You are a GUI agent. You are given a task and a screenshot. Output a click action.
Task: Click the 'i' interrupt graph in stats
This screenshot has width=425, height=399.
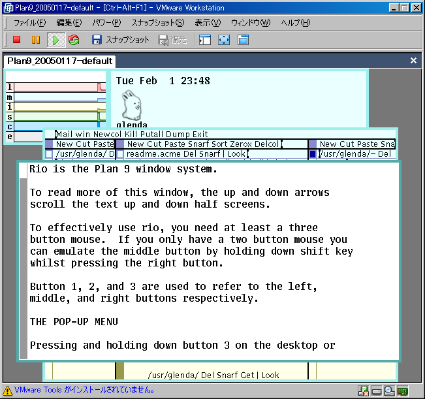(x=60, y=107)
